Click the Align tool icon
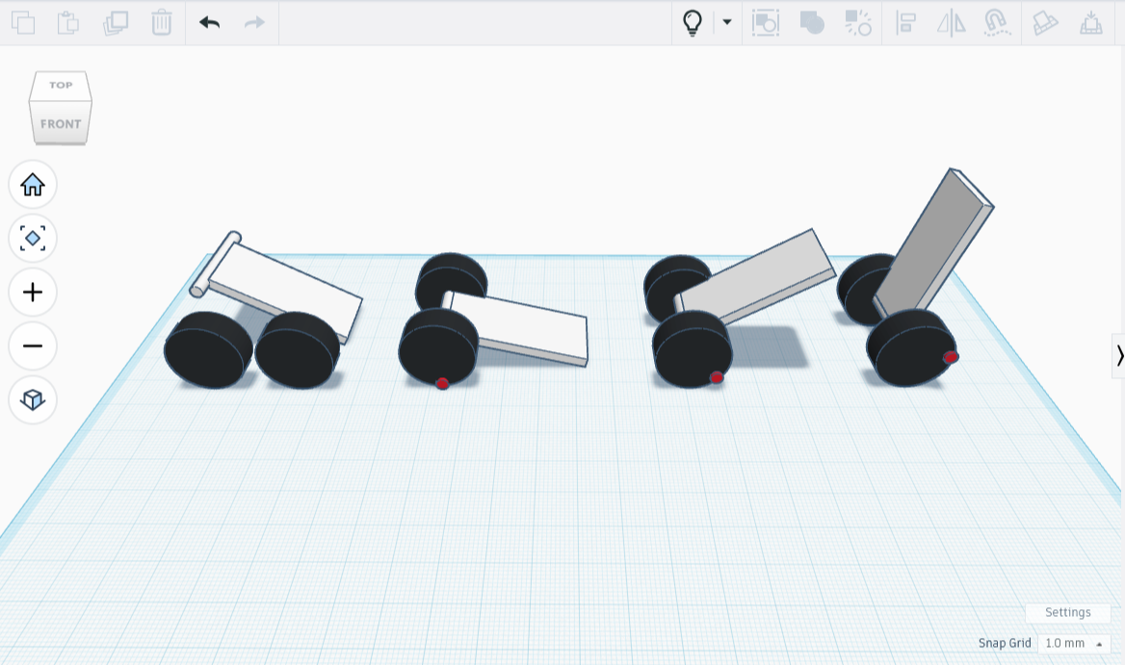Screen dimensions: 1125x665 (905, 22)
